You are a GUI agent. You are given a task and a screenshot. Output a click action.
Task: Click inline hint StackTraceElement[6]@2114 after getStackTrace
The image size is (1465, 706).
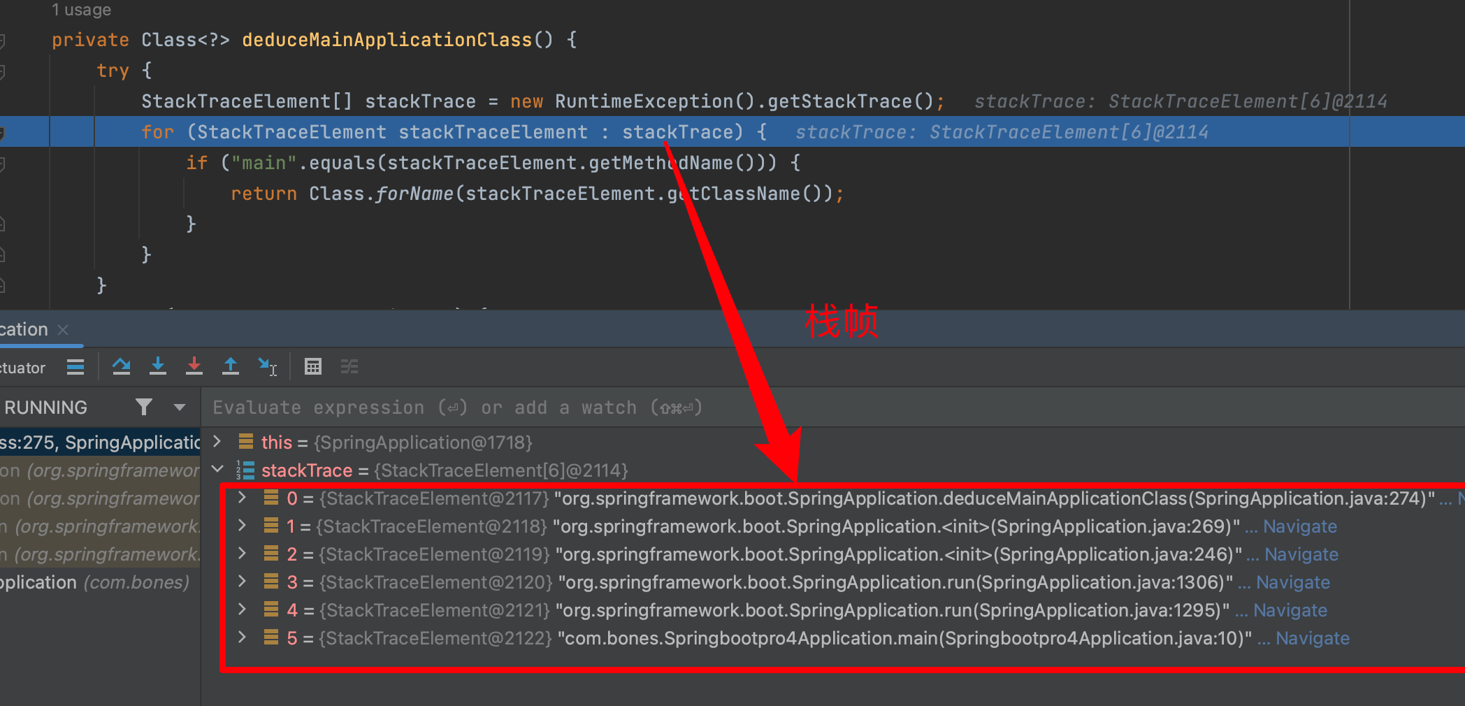click(1181, 101)
